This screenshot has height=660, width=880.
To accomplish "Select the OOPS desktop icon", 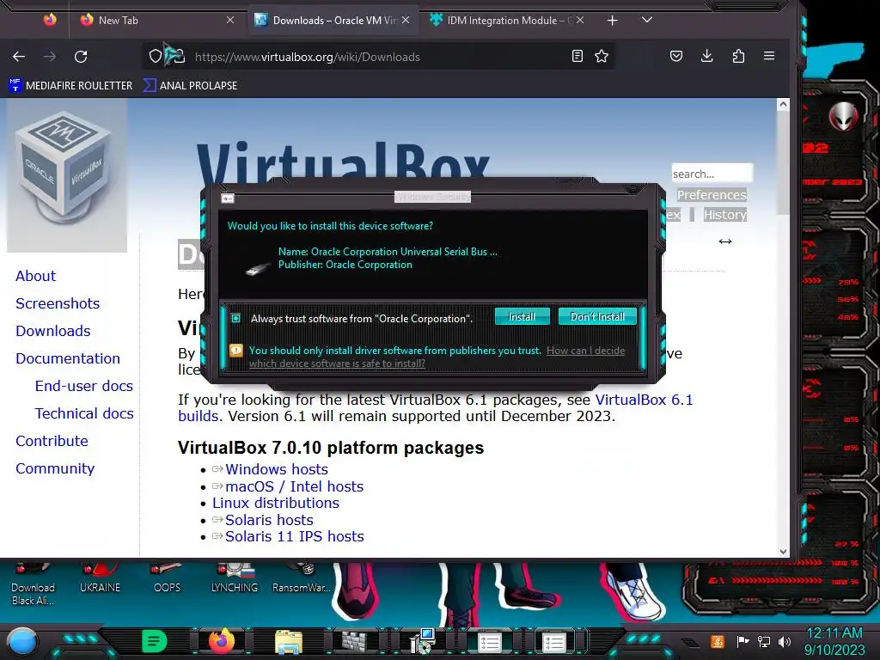I will (x=168, y=579).
